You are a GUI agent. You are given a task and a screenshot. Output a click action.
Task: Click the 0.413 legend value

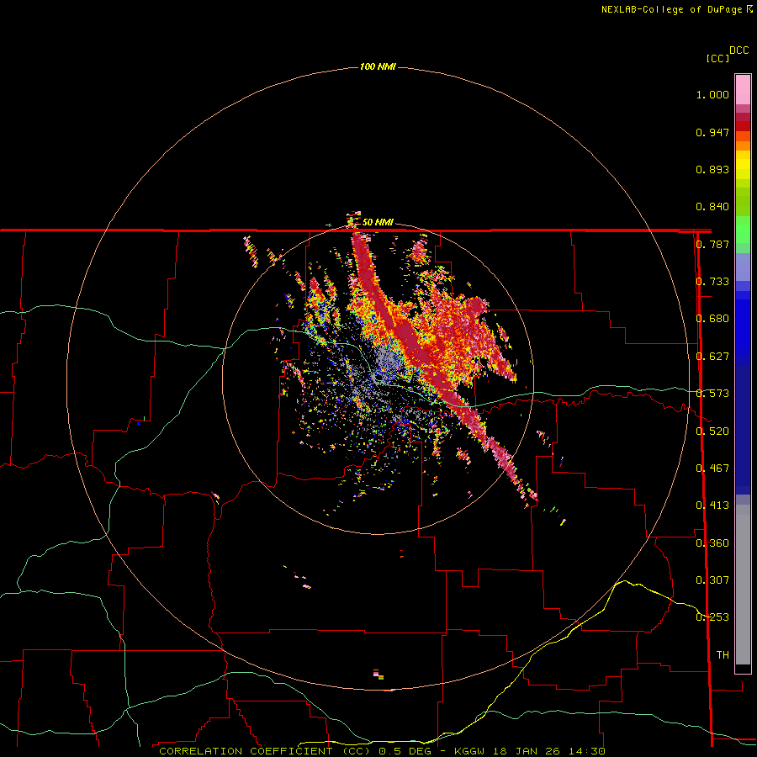click(x=712, y=506)
